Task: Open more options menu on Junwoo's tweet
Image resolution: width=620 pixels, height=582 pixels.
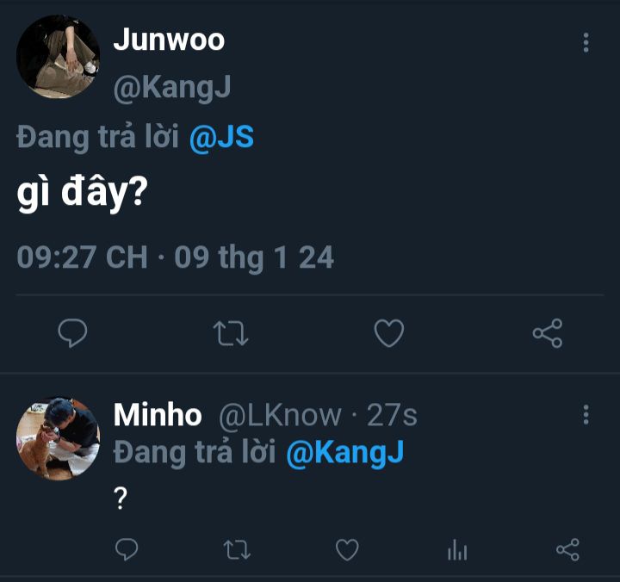Action: pos(586,43)
